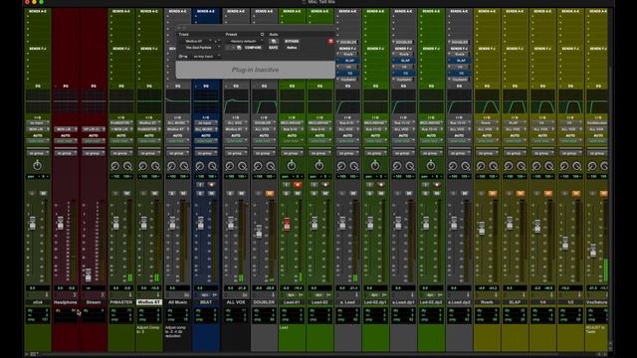The height and width of the screenshot is (358, 637).
Task: Click the preset settings icon left of COMPARE
Action: coord(239,48)
